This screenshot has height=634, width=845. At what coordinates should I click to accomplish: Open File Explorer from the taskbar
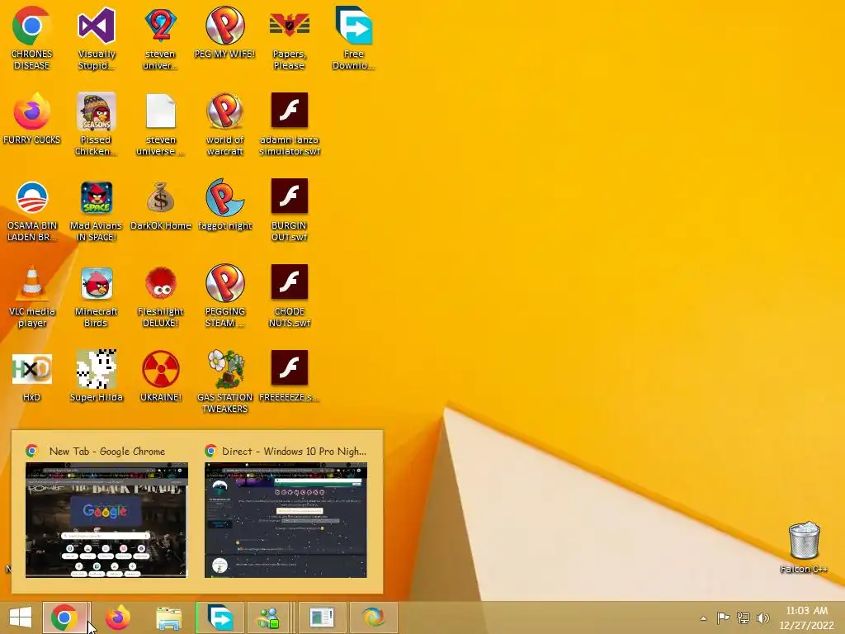(168, 617)
